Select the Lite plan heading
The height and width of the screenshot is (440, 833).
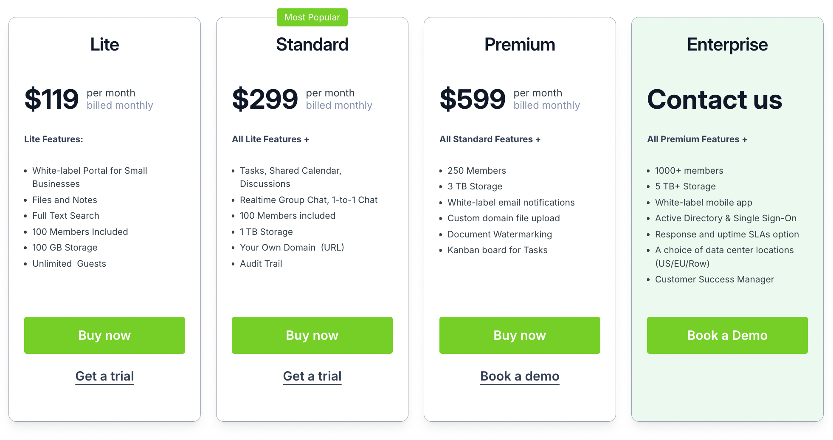(104, 44)
